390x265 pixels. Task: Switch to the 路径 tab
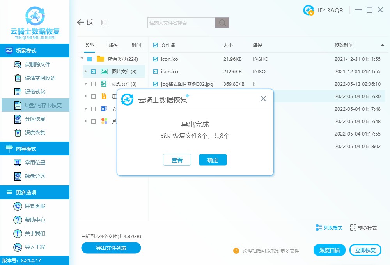[113, 45]
